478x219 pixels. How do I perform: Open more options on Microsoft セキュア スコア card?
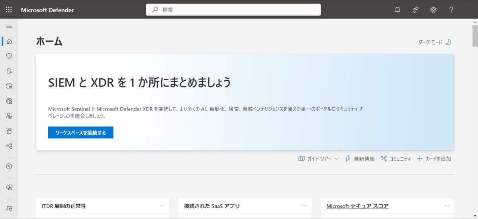pos(447,206)
